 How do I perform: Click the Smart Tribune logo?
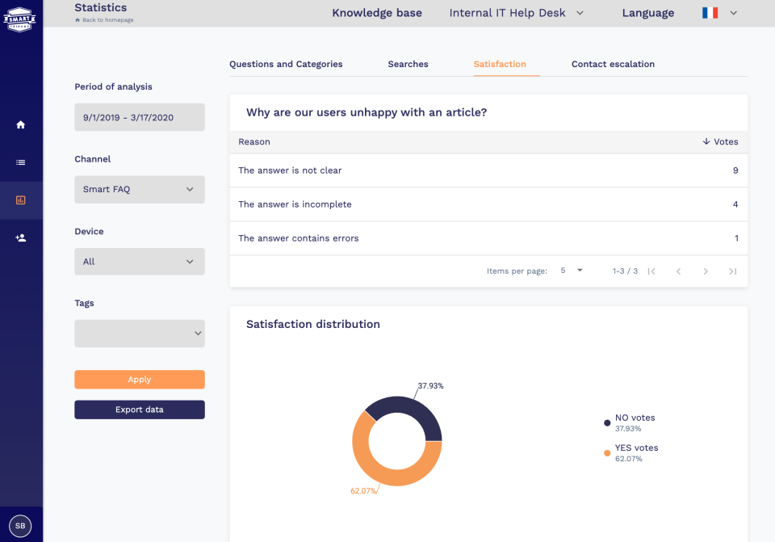pos(20,18)
